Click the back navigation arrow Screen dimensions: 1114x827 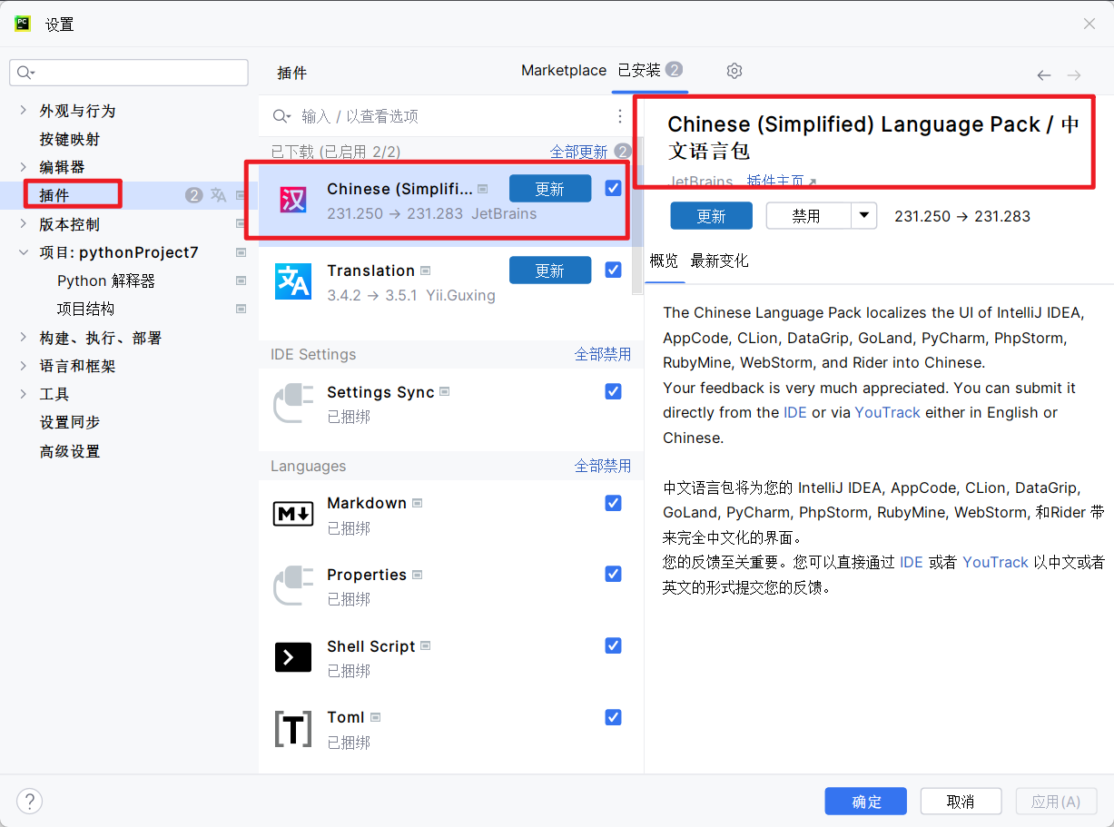(x=1044, y=75)
